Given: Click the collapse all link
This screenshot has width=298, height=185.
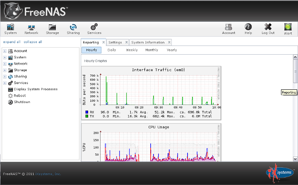Looking at the screenshot, I should (x=33, y=42).
